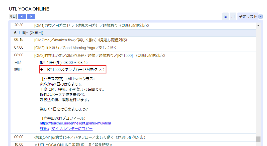Click the 09:00 time cell

(19, 137)
